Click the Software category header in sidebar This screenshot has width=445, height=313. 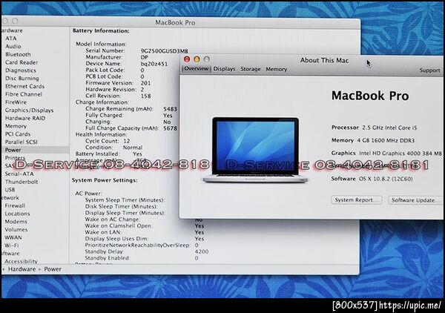(x=10, y=253)
